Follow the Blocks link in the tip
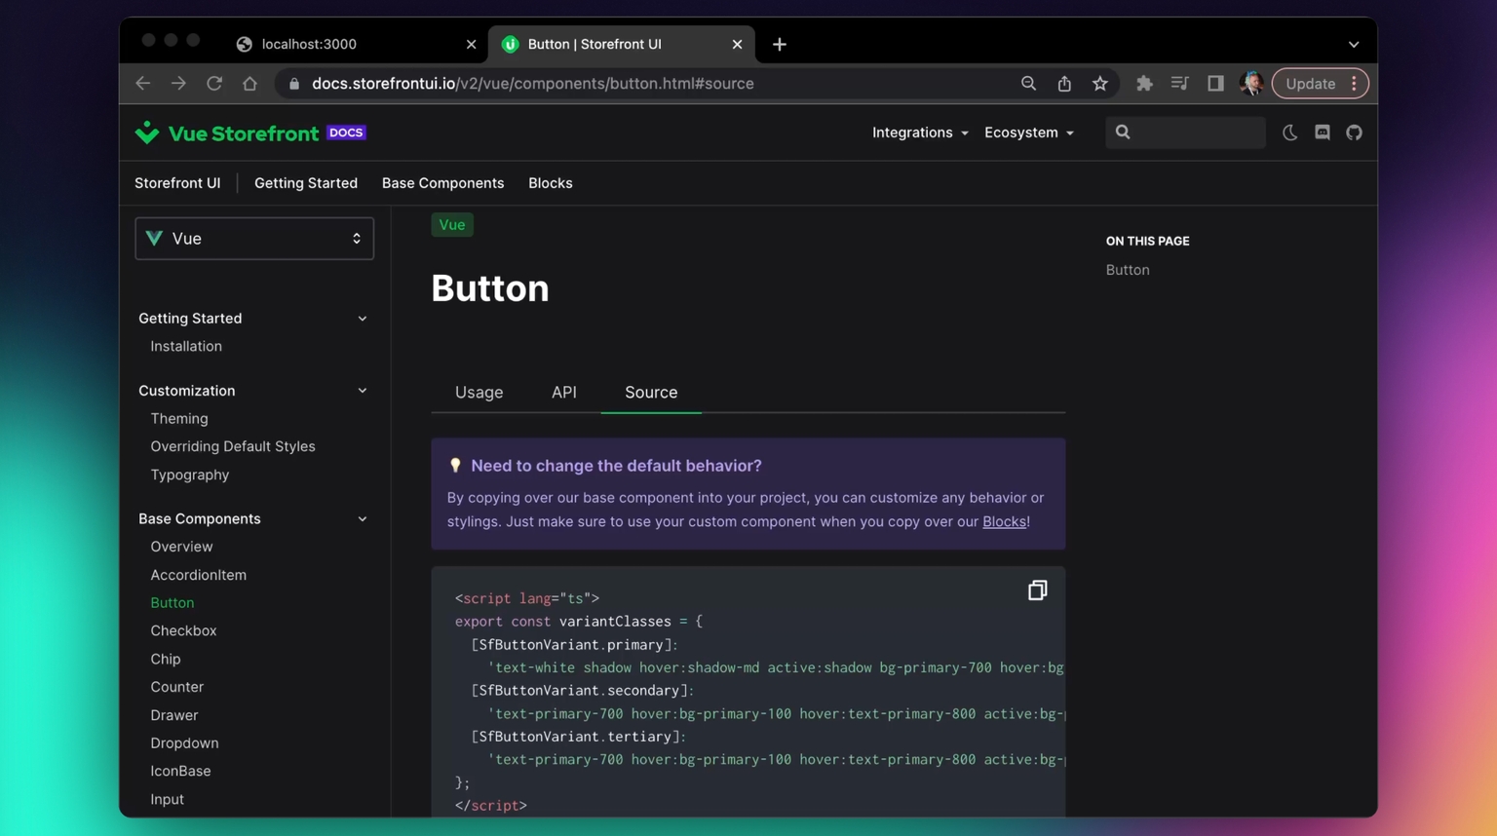This screenshot has height=836, width=1497. (x=1004, y=522)
